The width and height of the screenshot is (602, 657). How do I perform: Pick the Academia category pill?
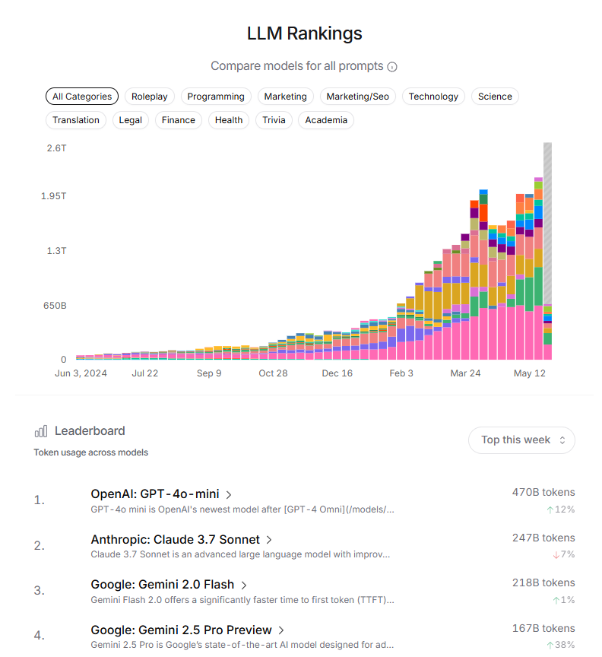[326, 120]
